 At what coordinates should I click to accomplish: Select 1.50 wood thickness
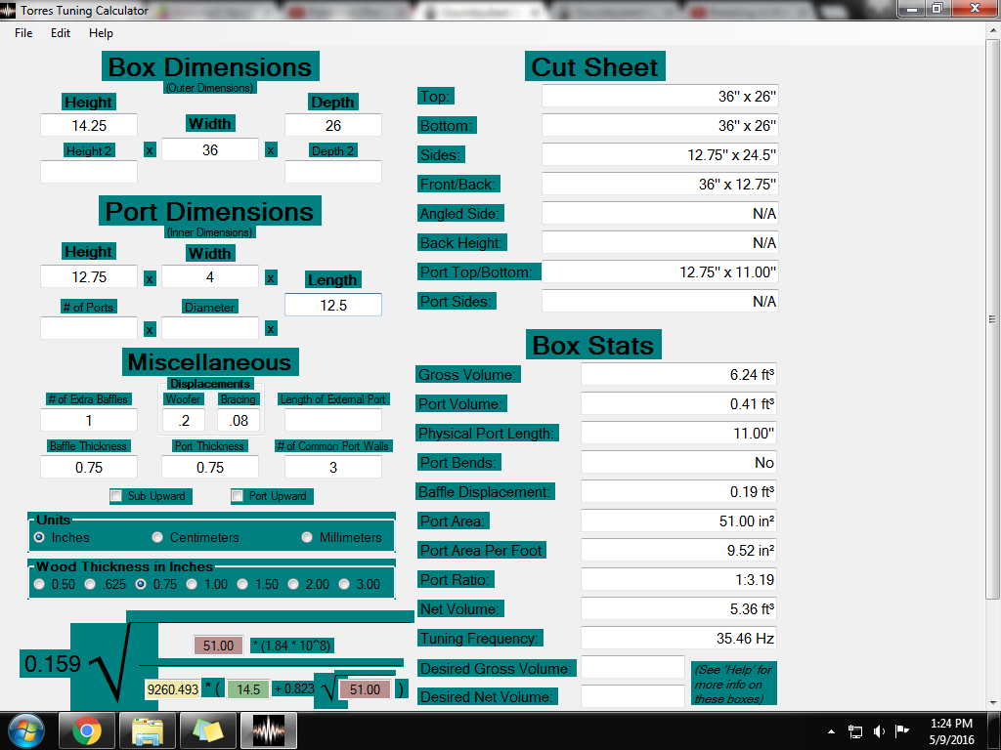pyautogui.click(x=242, y=584)
